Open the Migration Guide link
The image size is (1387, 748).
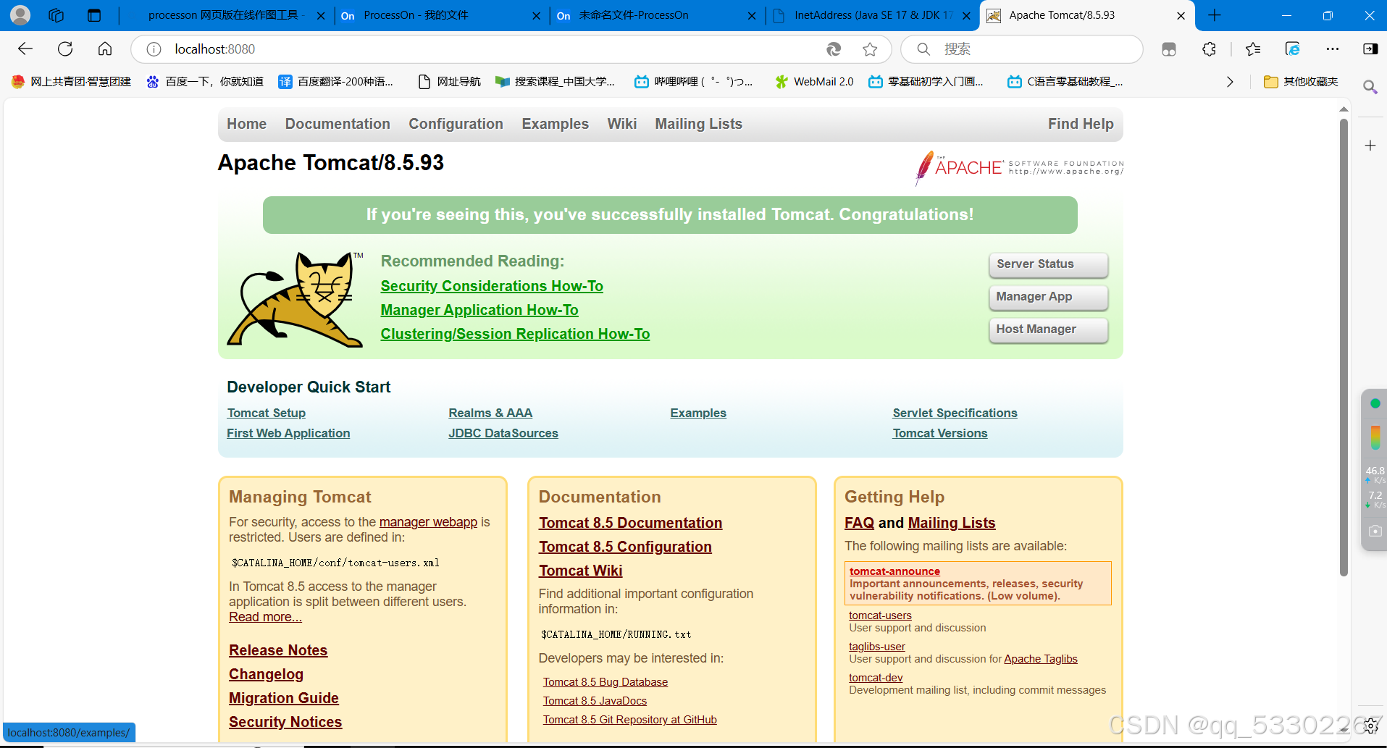click(x=284, y=698)
